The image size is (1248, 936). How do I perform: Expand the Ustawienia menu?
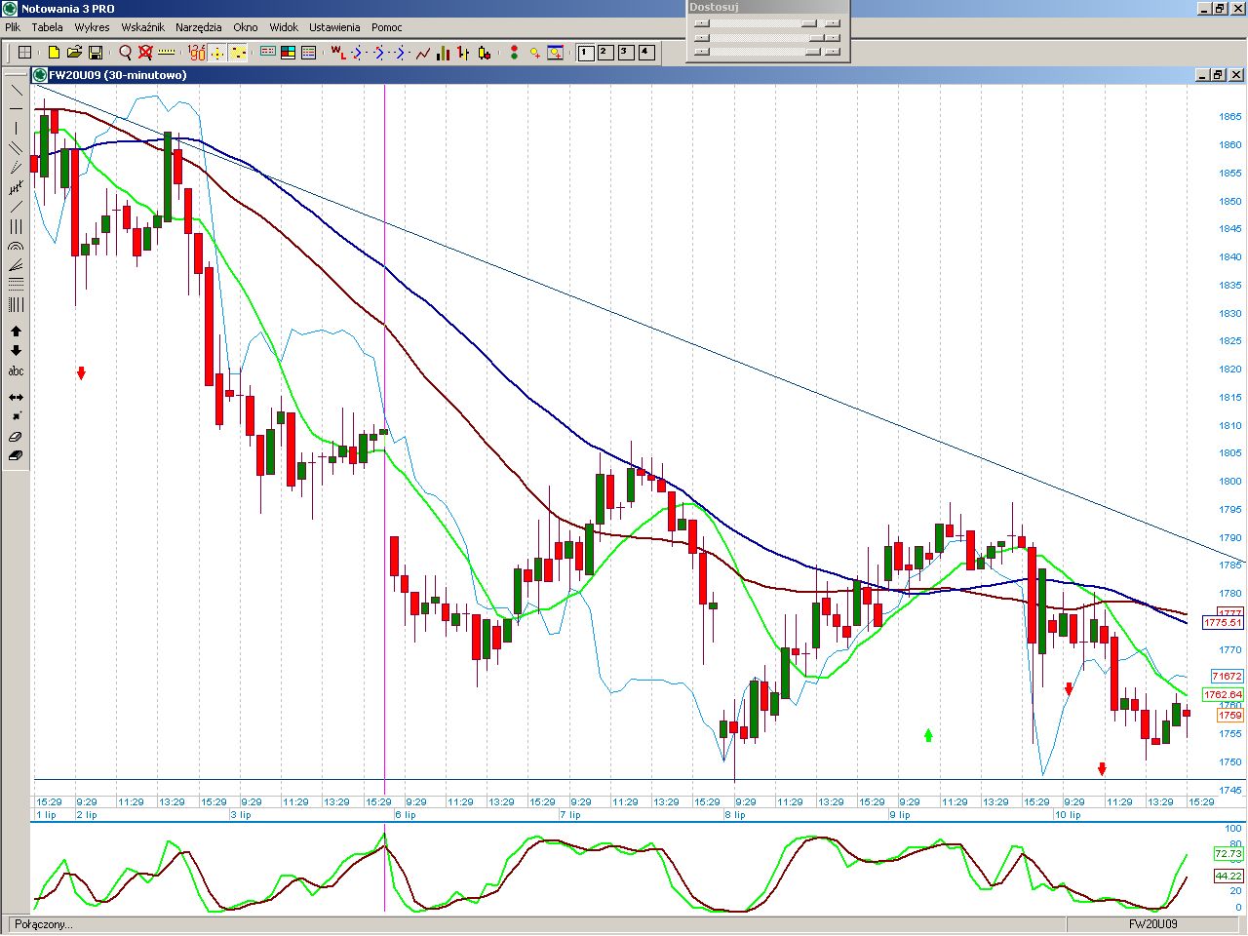coord(334,27)
